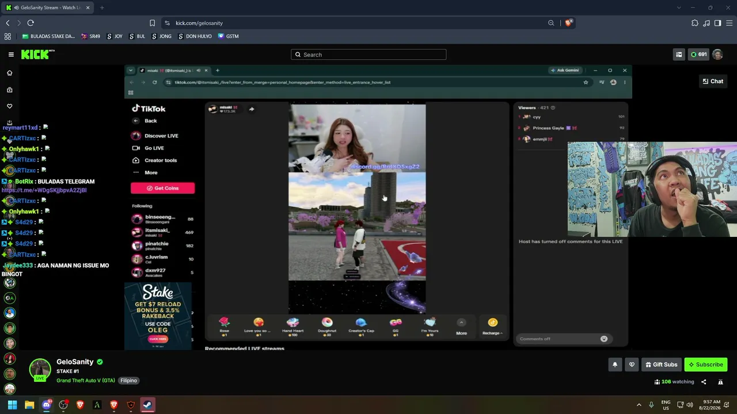
Task: Open the JONG bookmark
Action: [162, 36]
